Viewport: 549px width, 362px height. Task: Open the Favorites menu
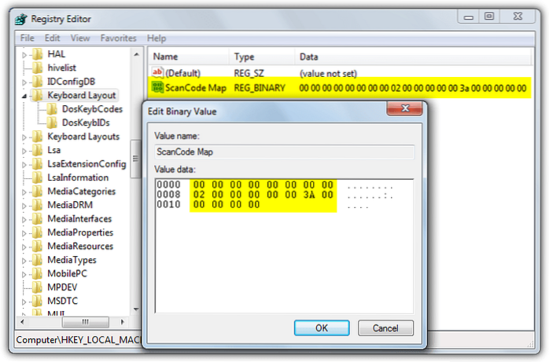pos(118,38)
